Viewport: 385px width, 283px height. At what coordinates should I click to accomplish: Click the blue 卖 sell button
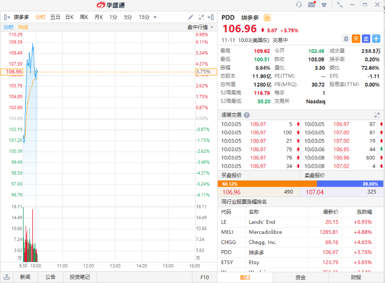[x=366, y=38]
